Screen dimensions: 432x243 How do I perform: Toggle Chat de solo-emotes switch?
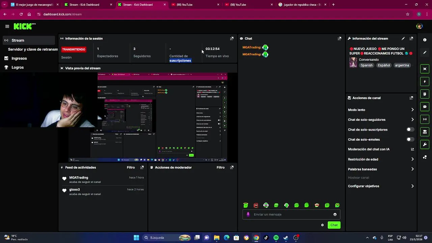[x=410, y=139]
